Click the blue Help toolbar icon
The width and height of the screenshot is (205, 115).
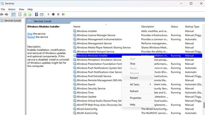[37, 14]
